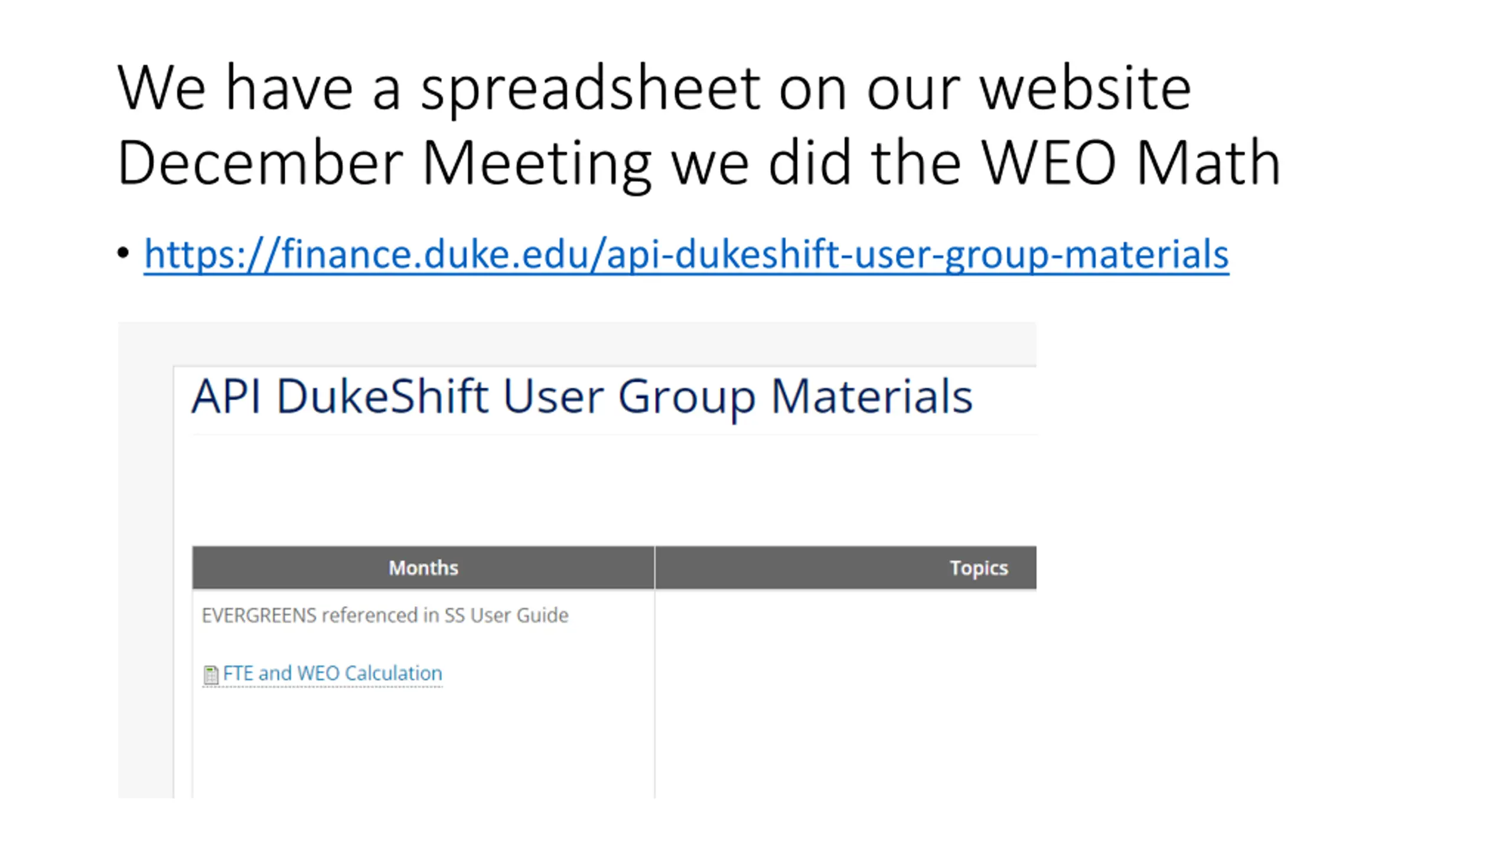
Task: Click the word 'website' in the slide title
Action: (x=1085, y=89)
